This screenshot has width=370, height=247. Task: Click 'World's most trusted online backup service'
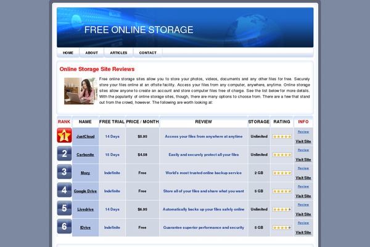203,173
